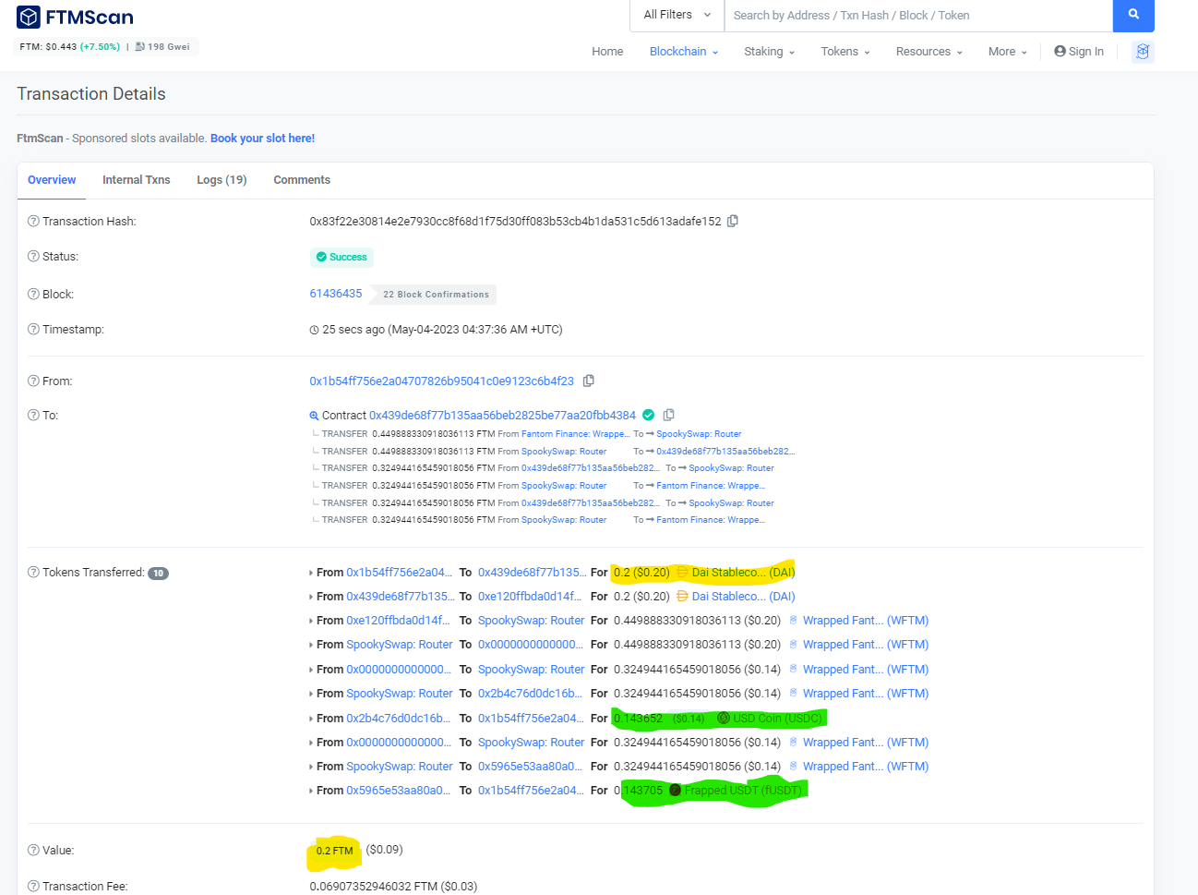Screen dimensions: 1198x895
Task: Click the Dai Stableco... (DAI) highlighted token link
Action: pyautogui.click(x=743, y=572)
